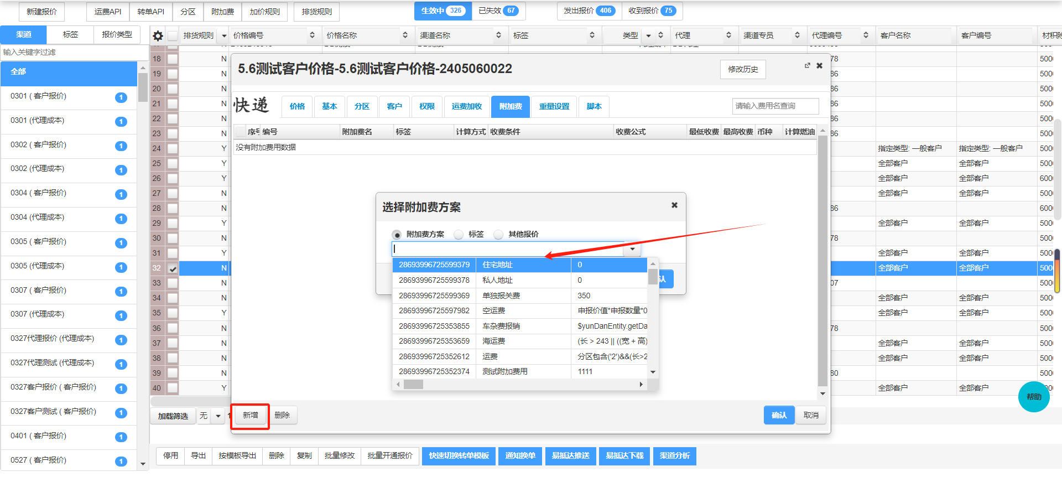Show the 收到报价 75 list

(x=652, y=11)
